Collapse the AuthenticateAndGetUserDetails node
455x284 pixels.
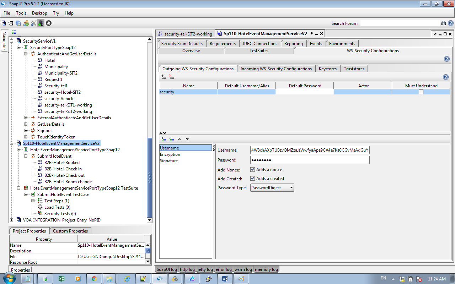tap(26, 54)
